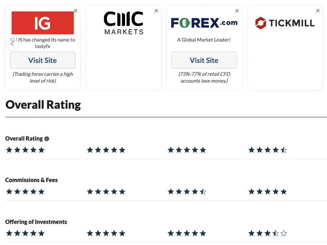Click the empty star in Tickmill's Offering rating
Screen dimensions: 327x245
point(284,233)
